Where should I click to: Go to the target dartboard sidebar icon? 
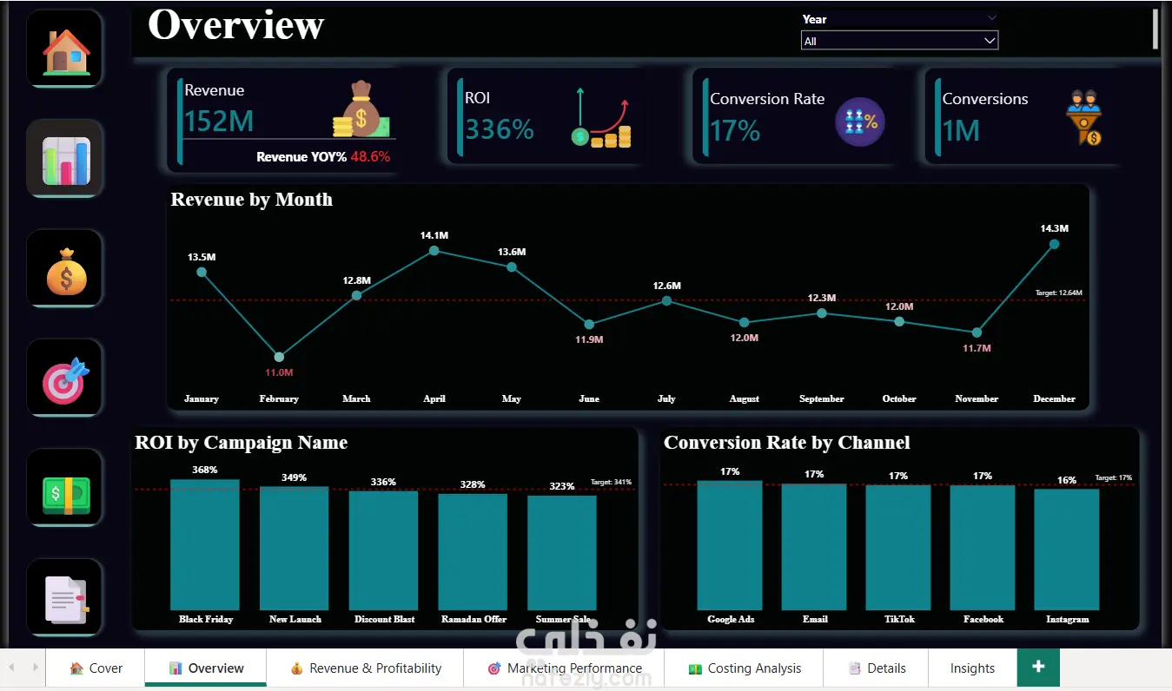(x=66, y=378)
